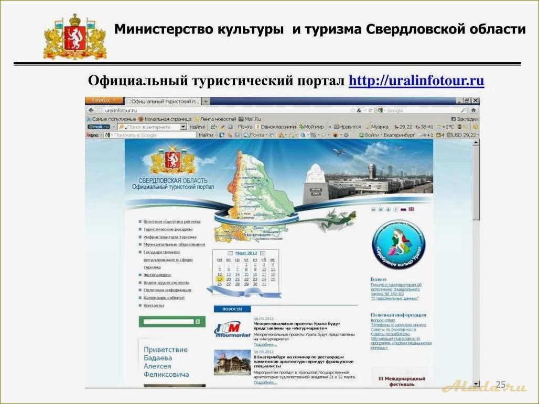Click the site search submit arrow icon
This screenshot has height=404, width=539.
[x=198, y=322]
